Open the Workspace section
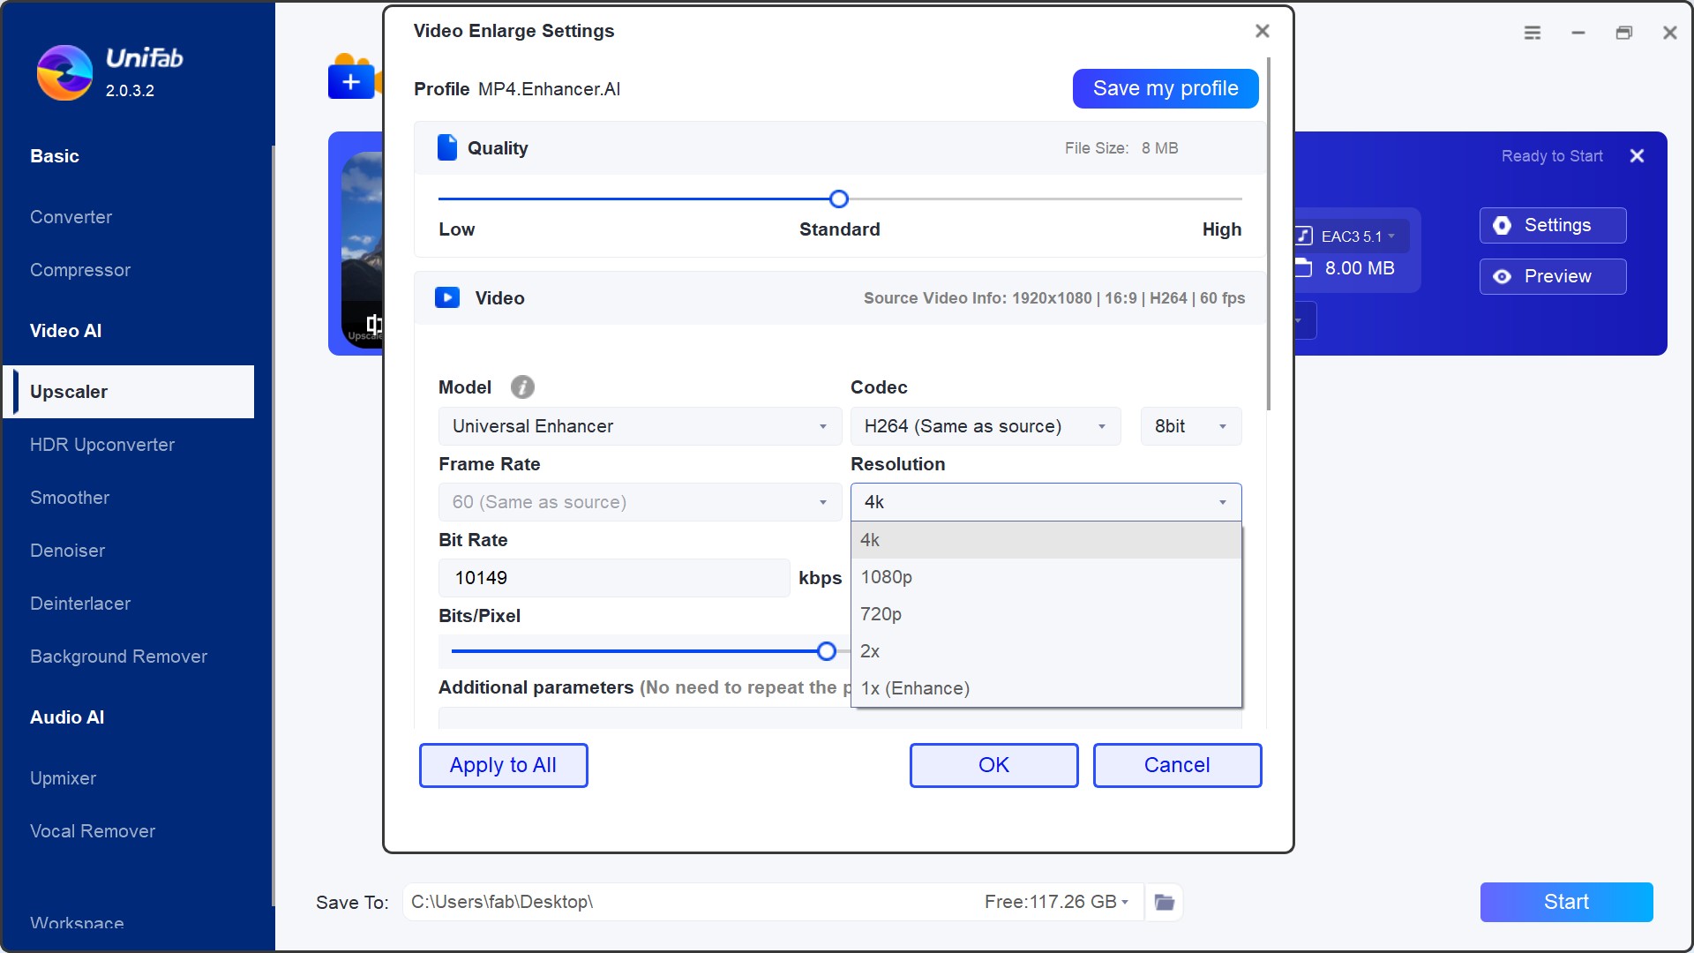This screenshot has height=953, width=1694. tap(77, 923)
